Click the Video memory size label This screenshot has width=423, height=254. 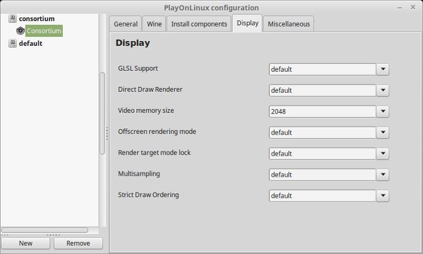point(146,110)
